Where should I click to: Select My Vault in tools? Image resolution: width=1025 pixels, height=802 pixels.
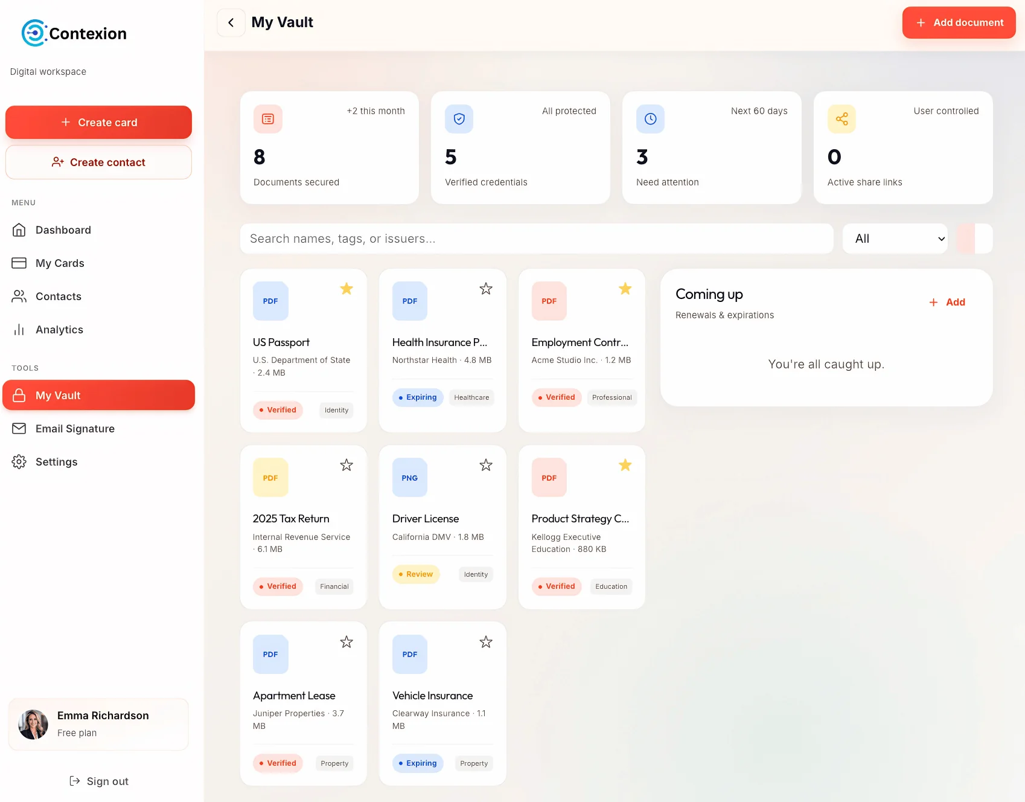pyautogui.click(x=98, y=395)
